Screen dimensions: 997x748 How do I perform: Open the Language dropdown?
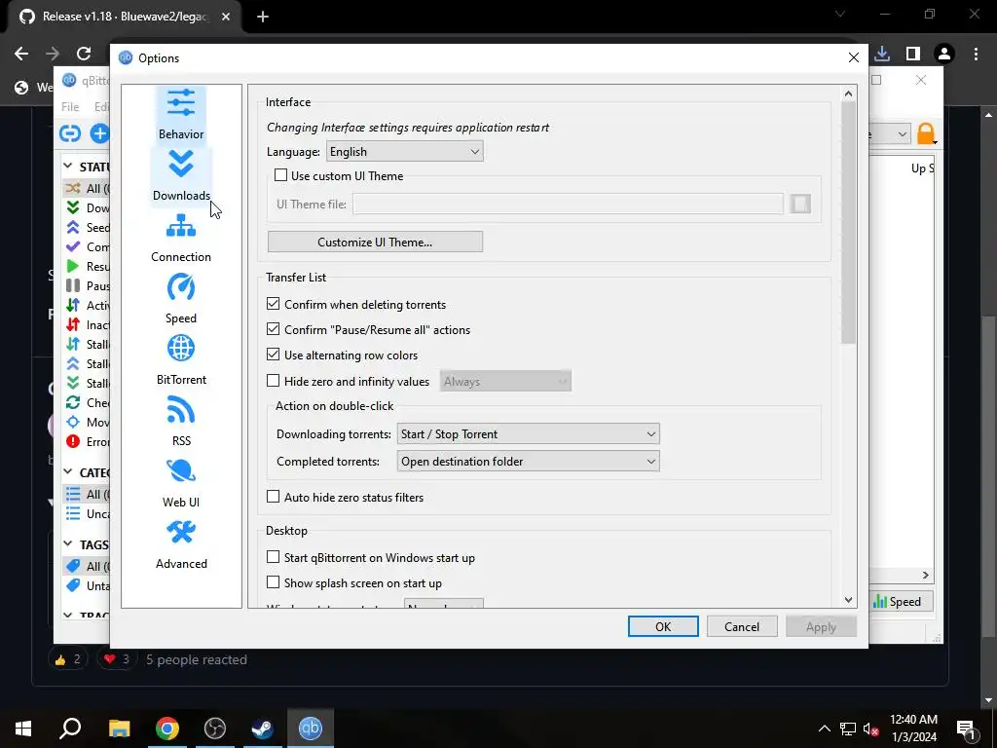pos(405,151)
